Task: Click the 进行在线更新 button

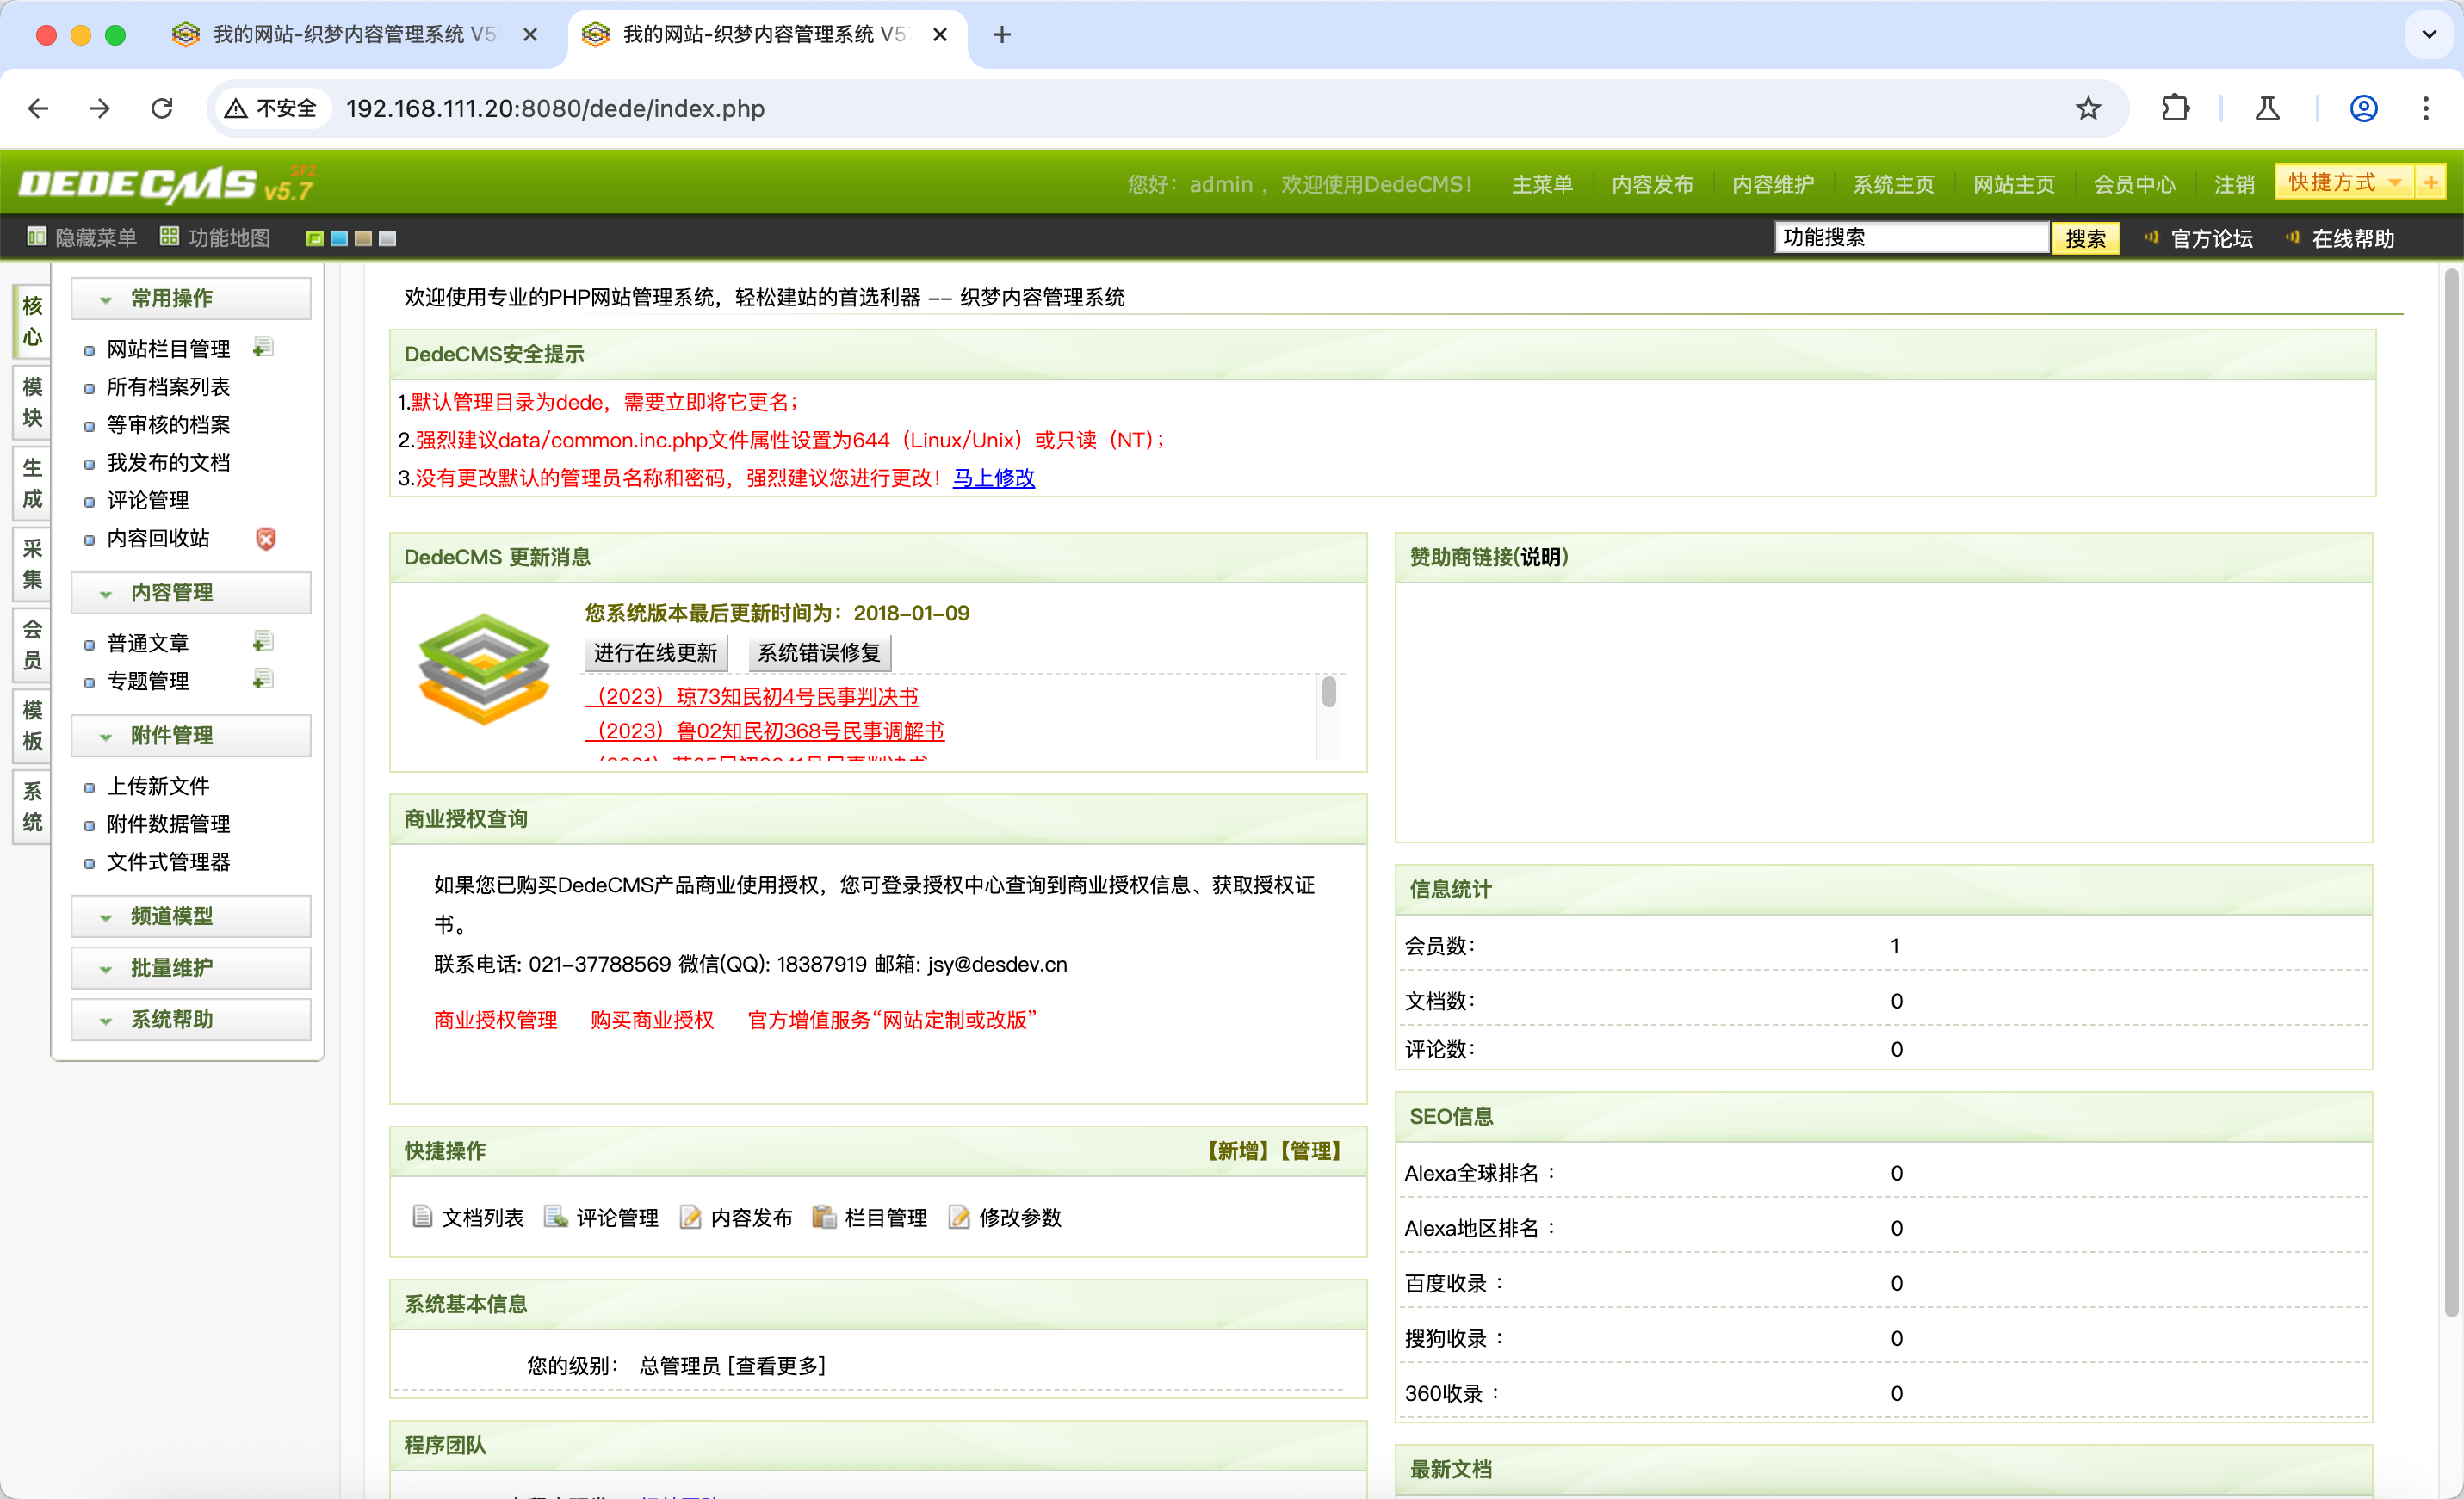Action: coord(655,652)
